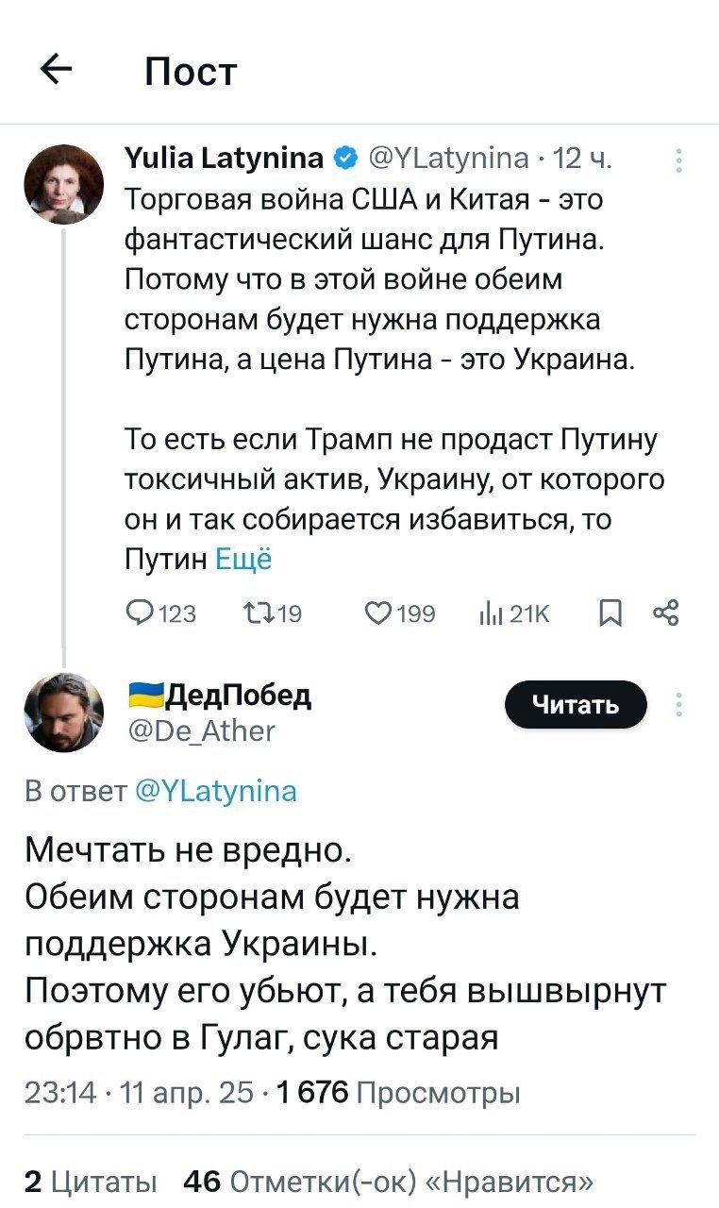Open three-dot menu on ДедПобед's reply
The image size is (719, 1208).
coord(679,704)
